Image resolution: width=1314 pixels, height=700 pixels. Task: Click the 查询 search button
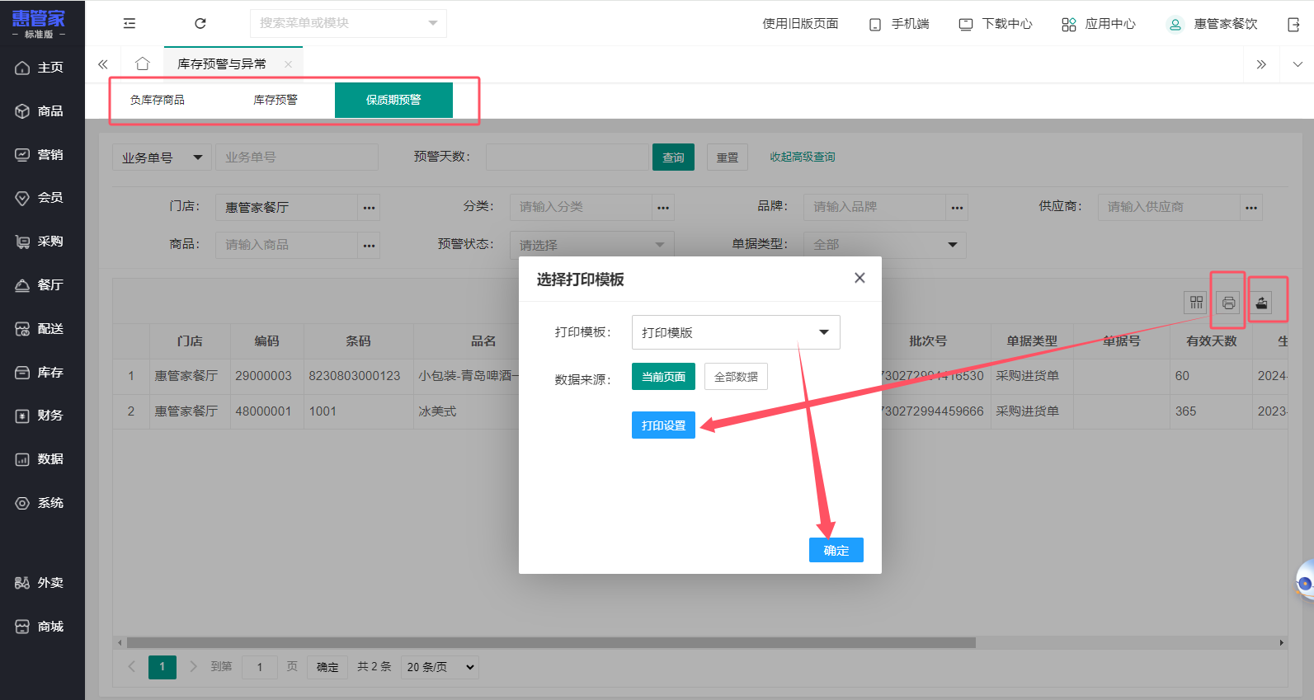[x=673, y=157]
